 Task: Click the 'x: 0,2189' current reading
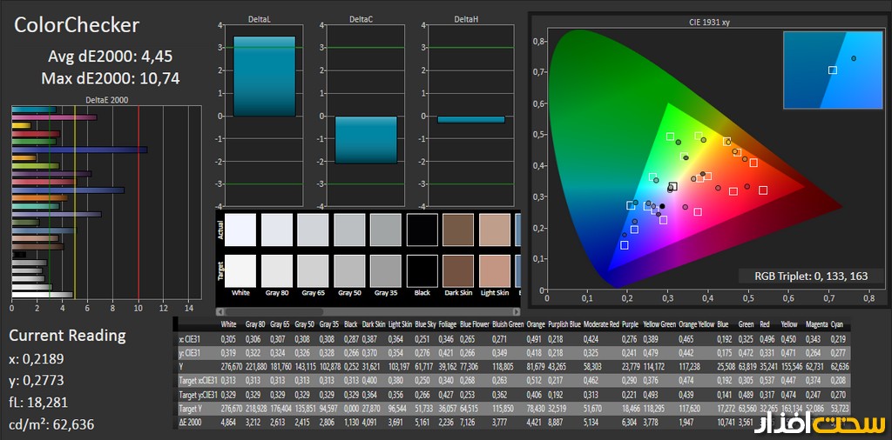click(x=37, y=359)
